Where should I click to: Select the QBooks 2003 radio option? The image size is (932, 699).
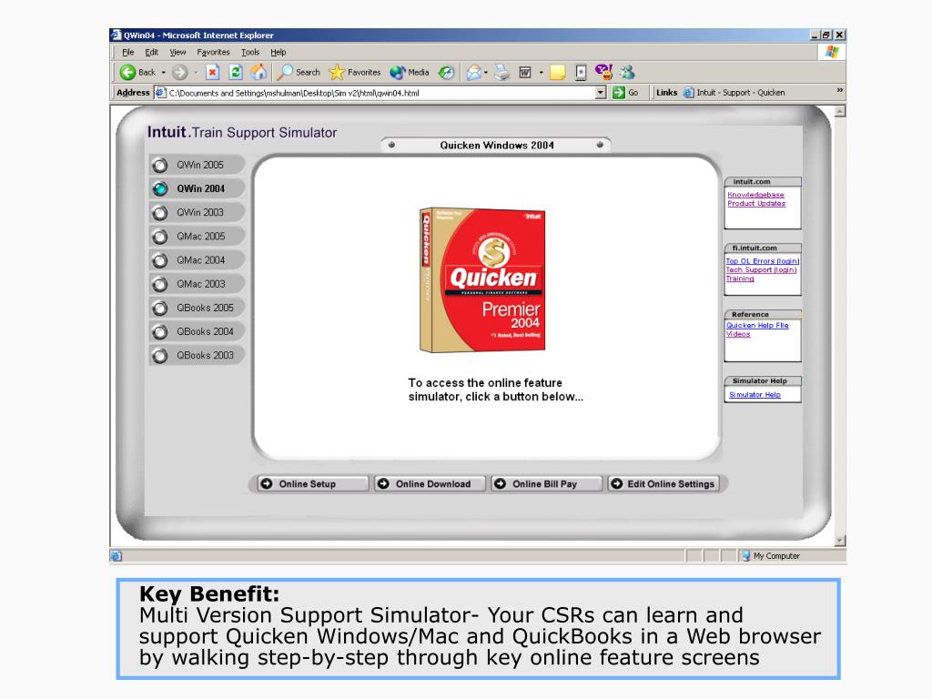[160, 356]
